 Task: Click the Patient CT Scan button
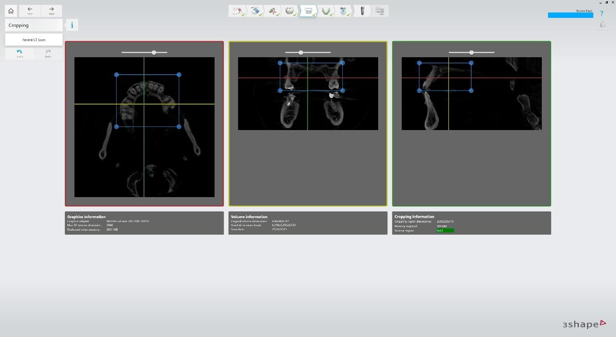(x=34, y=40)
